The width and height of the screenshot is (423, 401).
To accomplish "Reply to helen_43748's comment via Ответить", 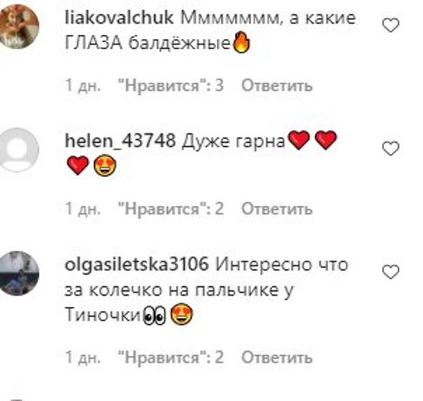I will [277, 209].
